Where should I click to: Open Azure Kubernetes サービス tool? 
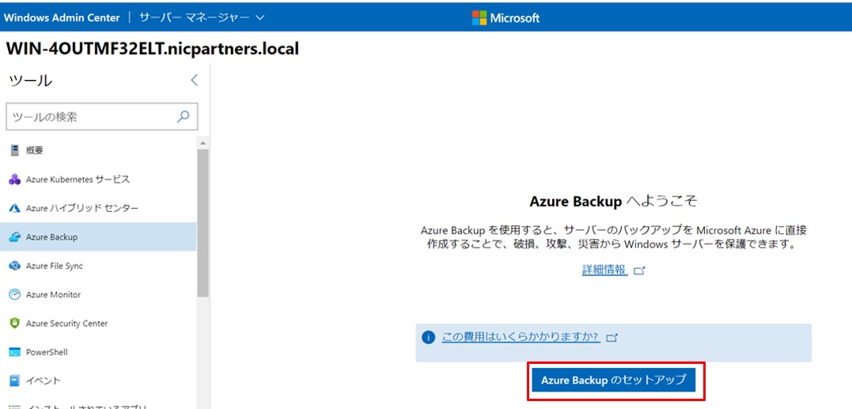pyautogui.click(x=98, y=180)
